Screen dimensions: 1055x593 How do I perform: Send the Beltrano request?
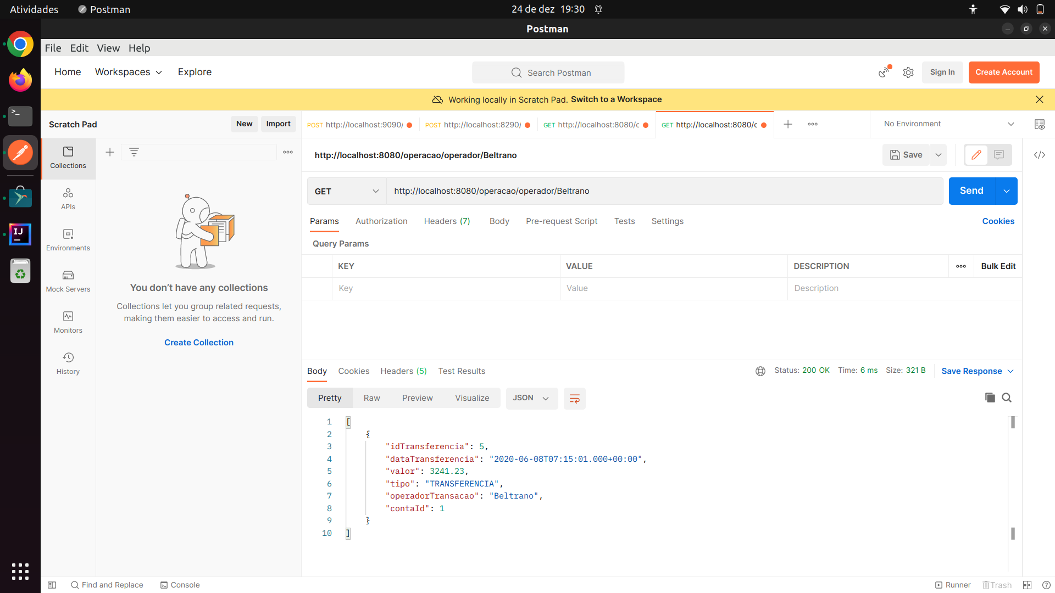971,191
